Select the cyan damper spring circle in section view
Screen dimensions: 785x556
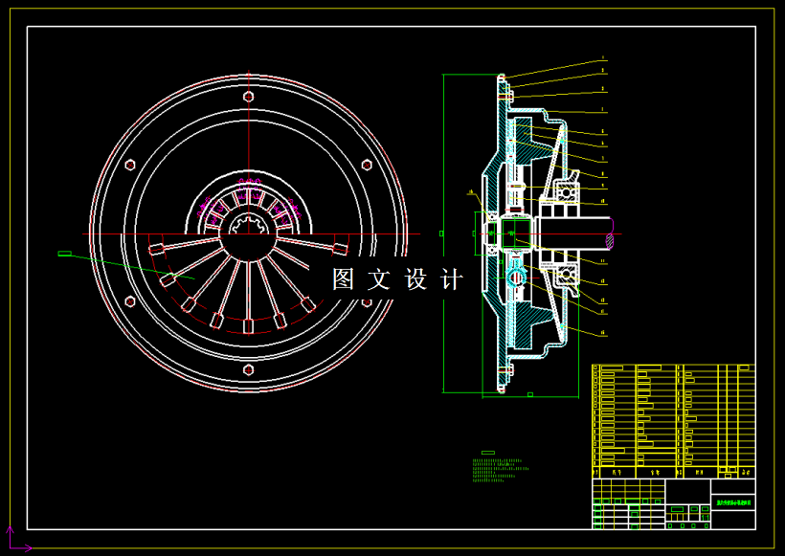516,278
